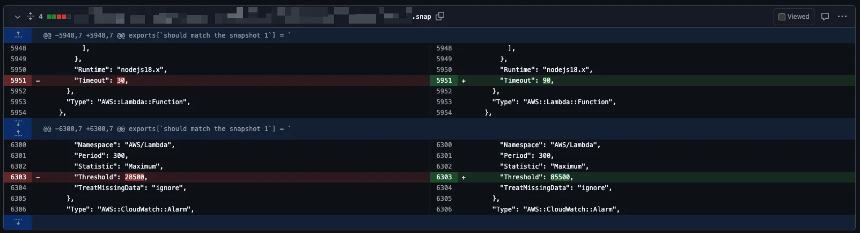
Task: Click diffstat count 4 with colored squares
Action: [55, 17]
